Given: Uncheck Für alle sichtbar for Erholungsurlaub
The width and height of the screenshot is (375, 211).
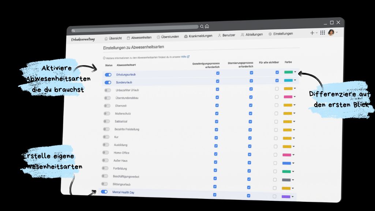Looking at the screenshot, I should point(277,72).
